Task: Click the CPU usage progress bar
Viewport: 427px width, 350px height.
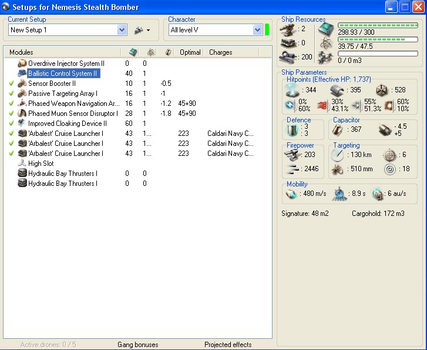Action: point(378,26)
